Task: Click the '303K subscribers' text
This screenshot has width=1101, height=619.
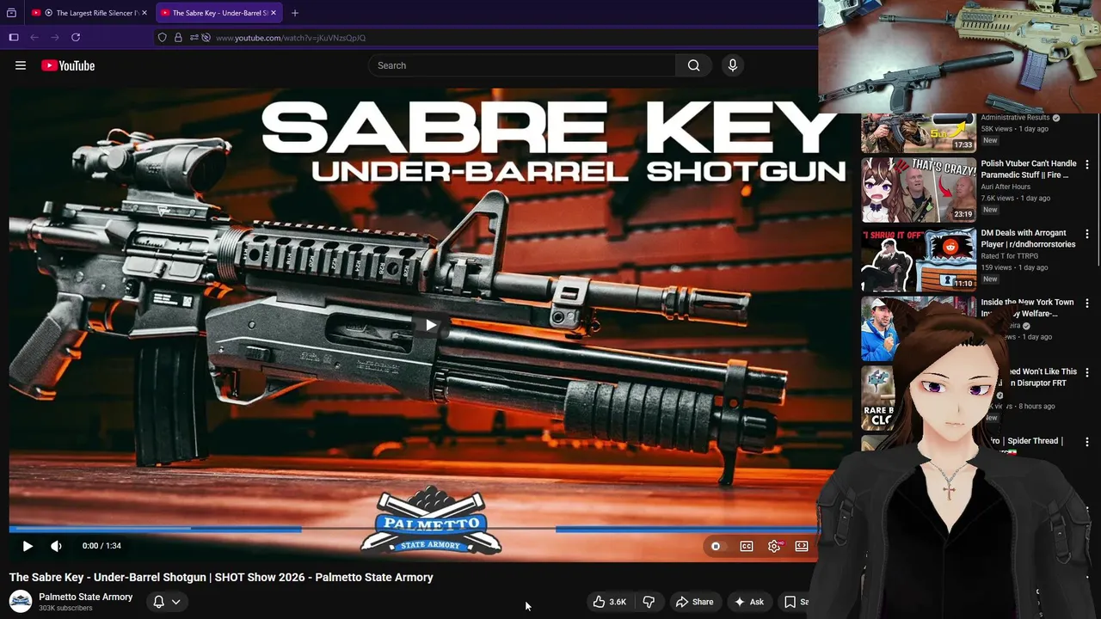Action: [65, 609]
